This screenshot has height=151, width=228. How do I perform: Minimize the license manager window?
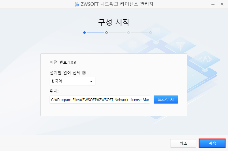pos(213,4)
